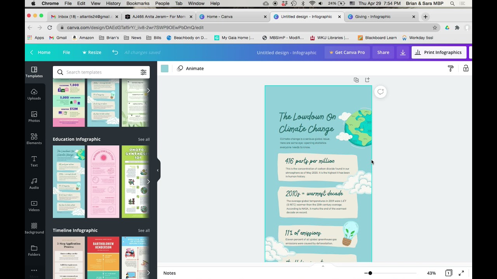Open the Text sidebar panel
Screen dimensions: 497x279
(34, 161)
